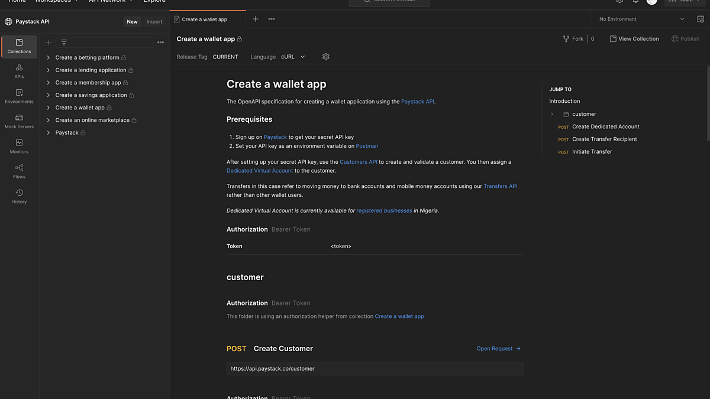
Task: Click View Collection button
Action: [634, 39]
